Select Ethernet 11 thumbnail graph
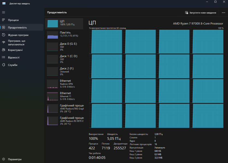 (52, 96)
